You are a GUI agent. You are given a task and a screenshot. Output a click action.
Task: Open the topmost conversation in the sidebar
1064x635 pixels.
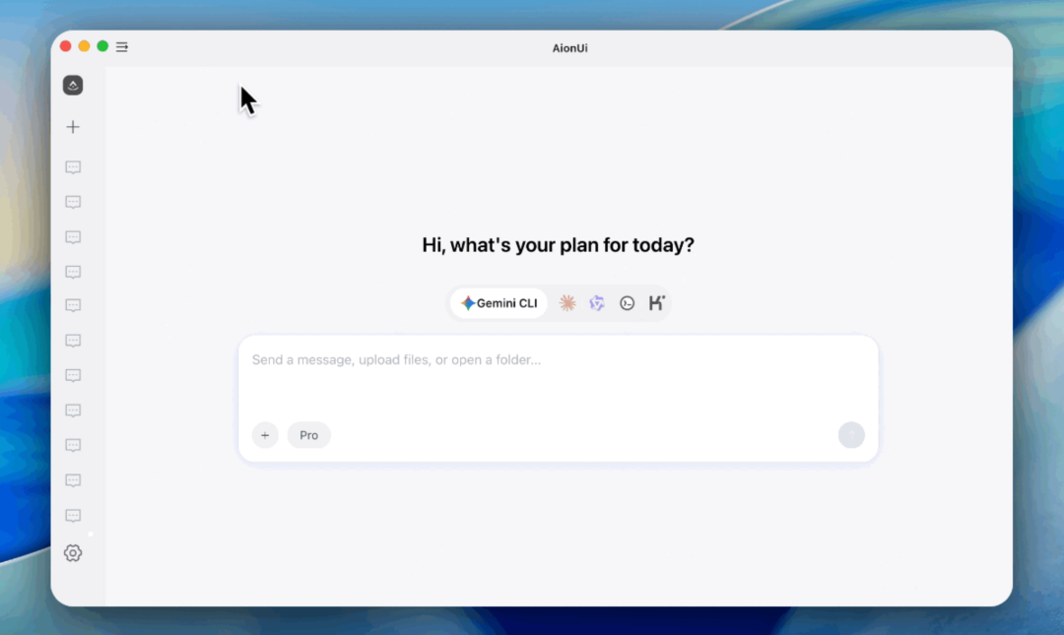pos(73,167)
